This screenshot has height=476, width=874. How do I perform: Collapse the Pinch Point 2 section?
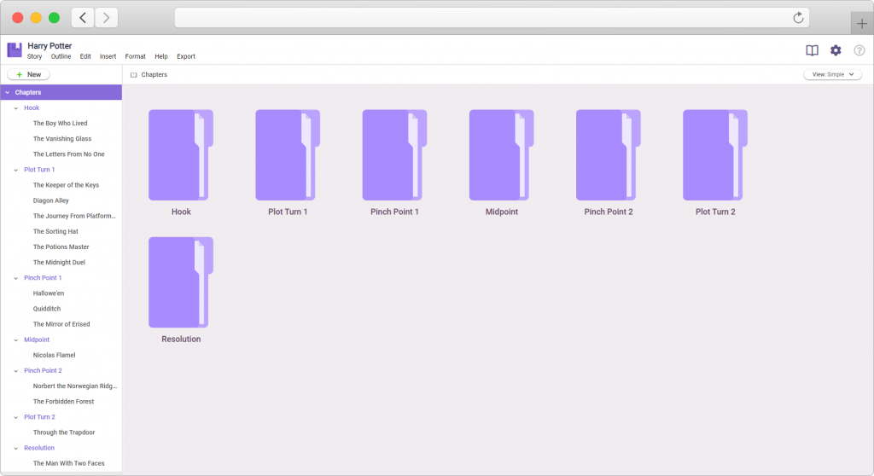coord(15,371)
